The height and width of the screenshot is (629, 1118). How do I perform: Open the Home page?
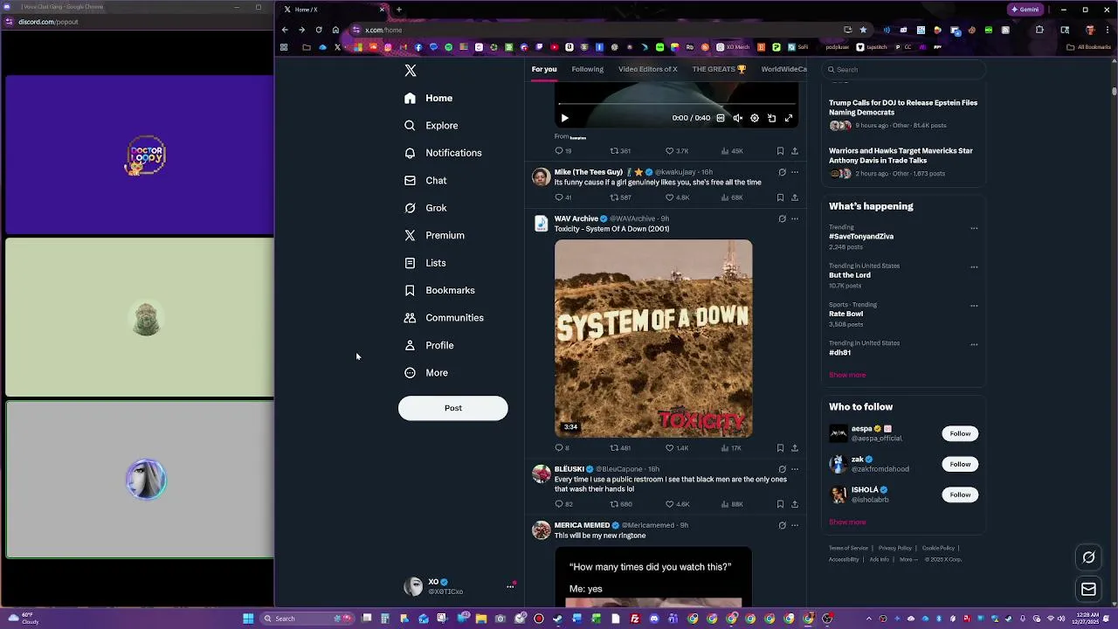[x=429, y=99]
